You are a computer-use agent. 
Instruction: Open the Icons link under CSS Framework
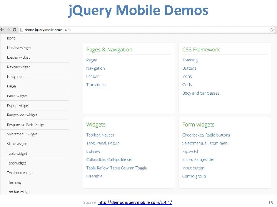pyautogui.click(x=187, y=77)
